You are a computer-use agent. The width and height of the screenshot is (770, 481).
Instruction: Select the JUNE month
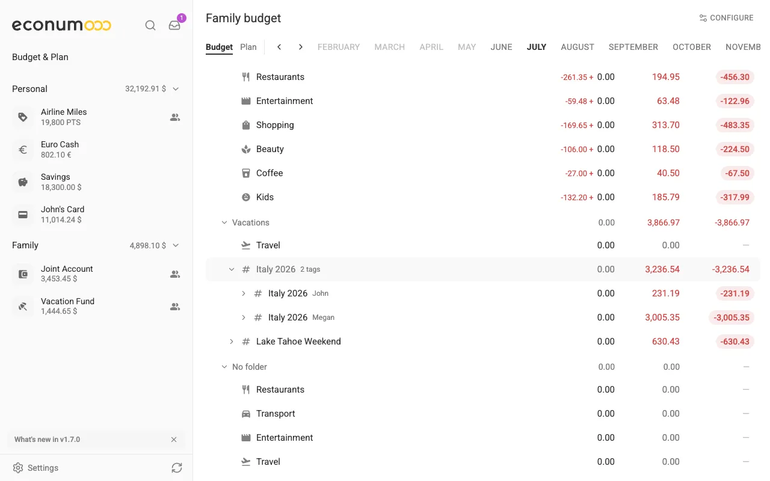pyautogui.click(x=501, y=47)
